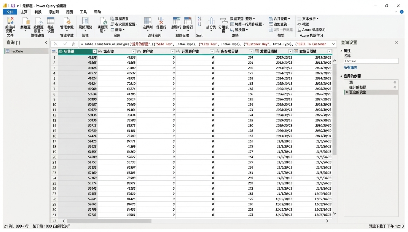
Task: Save using the quick access save icon
Action: (x=13, y=6)
